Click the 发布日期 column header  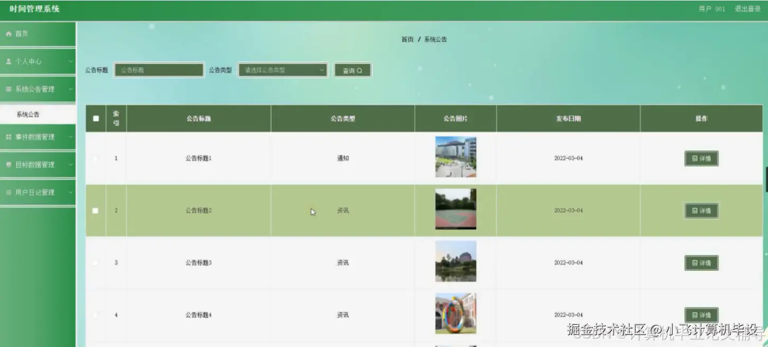click(x=569, y=118)
